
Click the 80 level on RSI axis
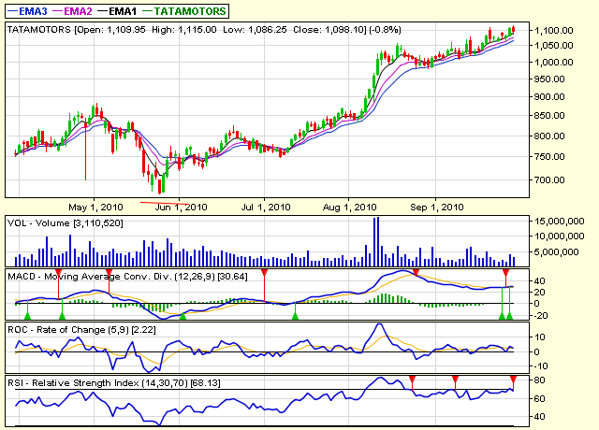point(539,380)
